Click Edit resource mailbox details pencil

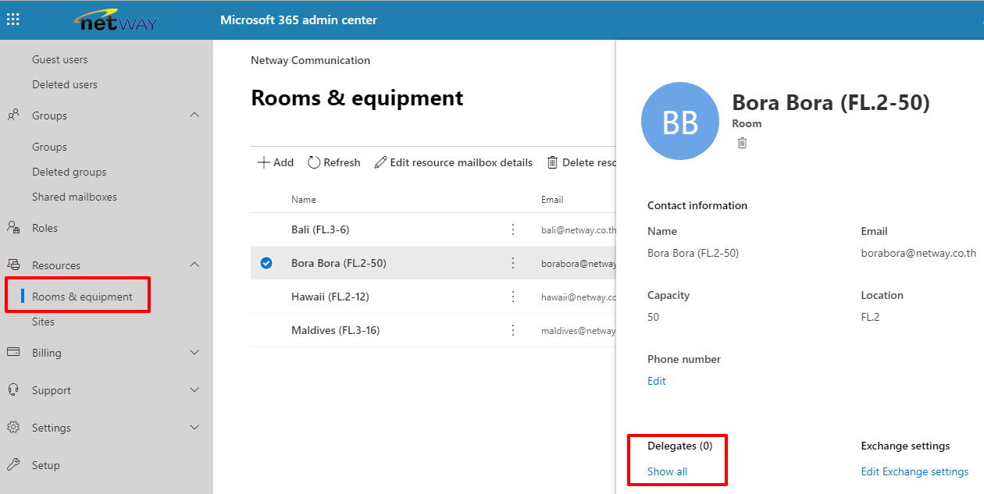(x=380, y=162)
